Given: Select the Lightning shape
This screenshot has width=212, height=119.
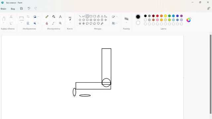Looking at the screenshot, I should coord(102,23).
